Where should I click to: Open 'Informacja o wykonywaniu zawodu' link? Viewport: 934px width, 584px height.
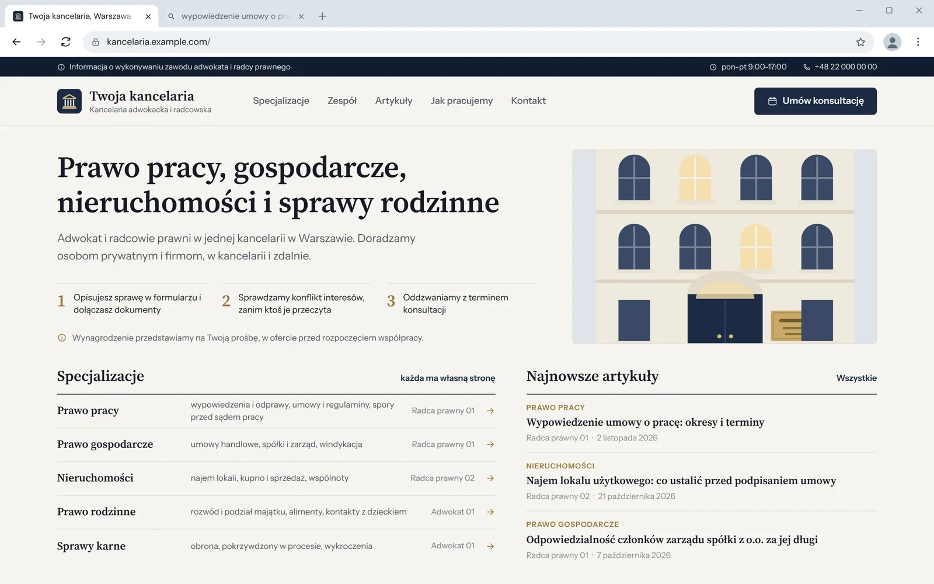tap(180, 67)
